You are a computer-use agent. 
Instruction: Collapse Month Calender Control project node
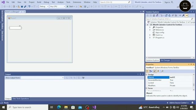[148, 25]
